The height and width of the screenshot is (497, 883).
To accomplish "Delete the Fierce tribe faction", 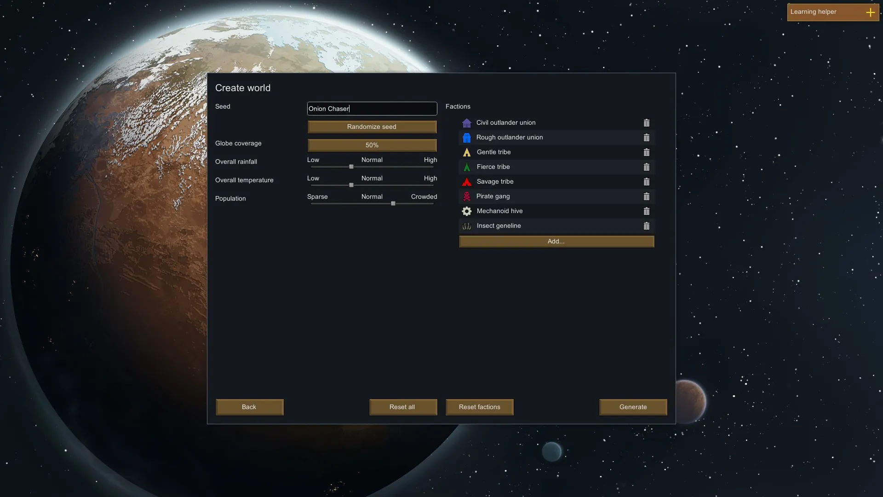I will (x=646, y=167).
